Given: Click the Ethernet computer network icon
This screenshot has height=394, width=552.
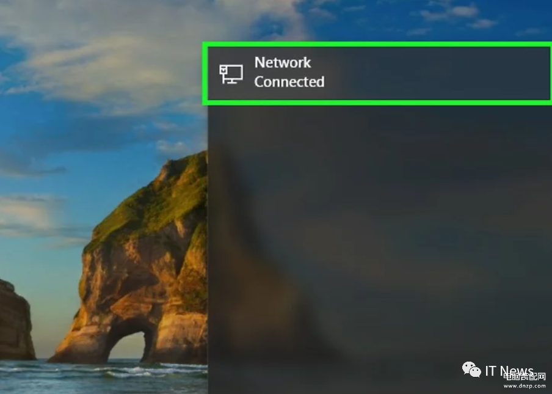Looking at the screenshot, I should point(231,74).
